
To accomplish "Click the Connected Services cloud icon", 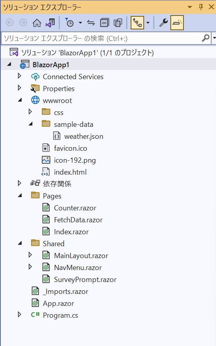I will tap(35, 77).
